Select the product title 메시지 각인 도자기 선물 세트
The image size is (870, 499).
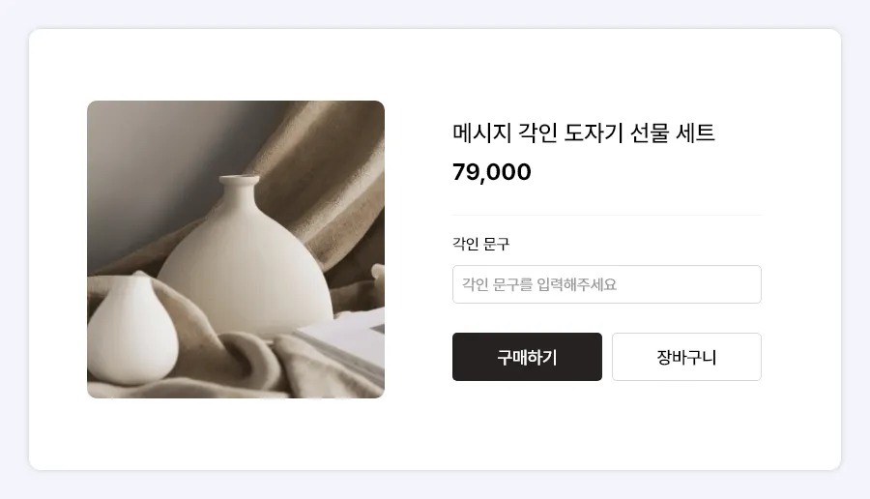(x=583, y=133)
